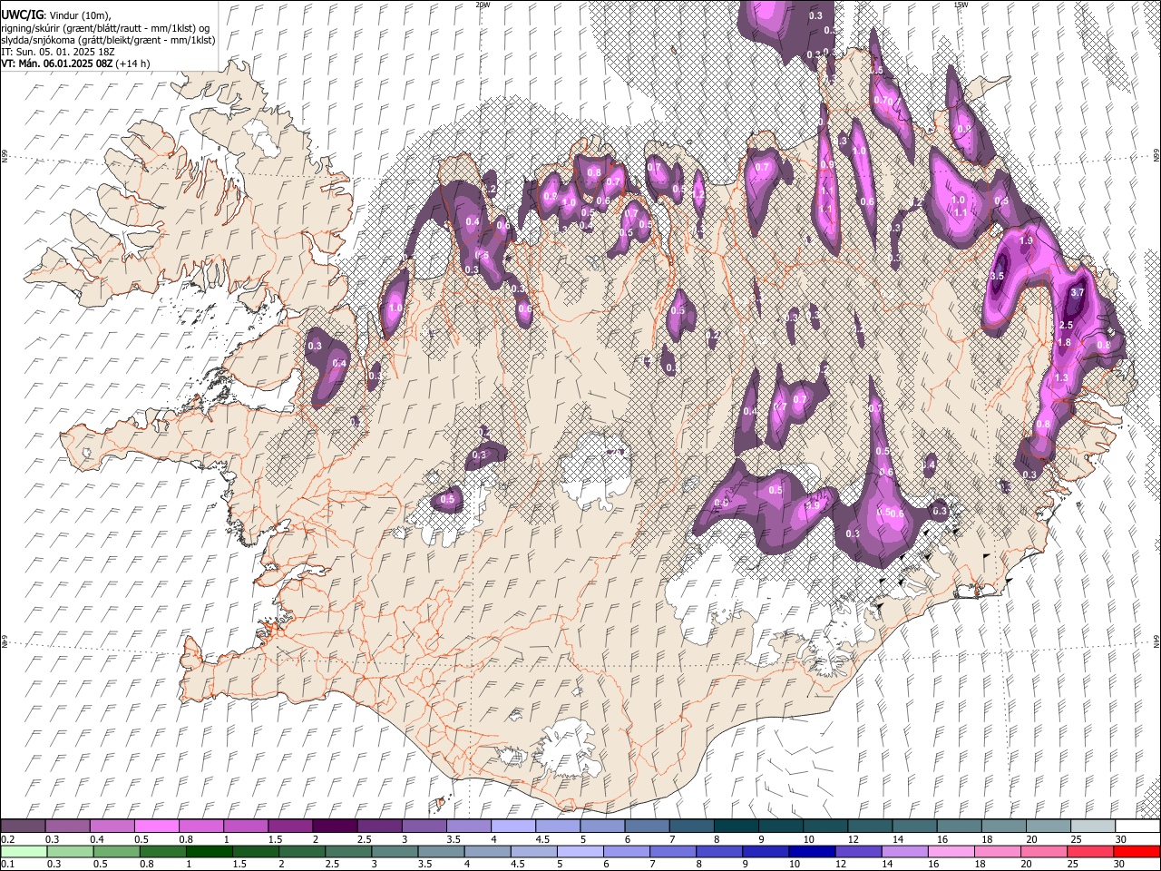The height and width of the screenshot is (871, 1161).
Task: Click the 'UWC/IG: Vindur (10m),' title line
Action: point(55,15)
